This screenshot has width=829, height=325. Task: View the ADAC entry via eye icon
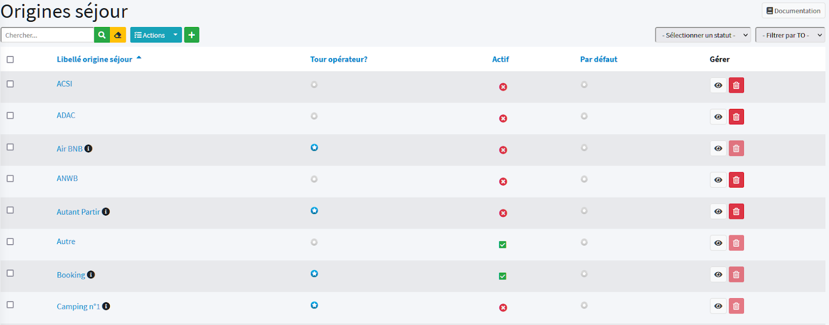click(x=718, y=117)
